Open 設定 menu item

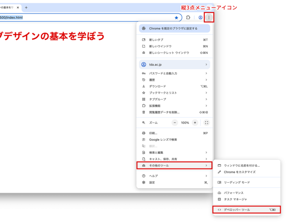click(x=175, y=182)
